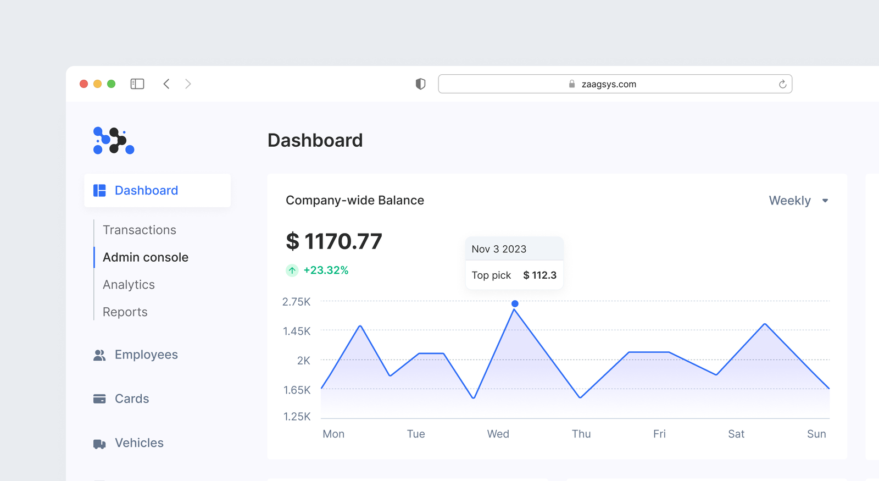
Task: Click the Employees people icon
Action: 99,355
